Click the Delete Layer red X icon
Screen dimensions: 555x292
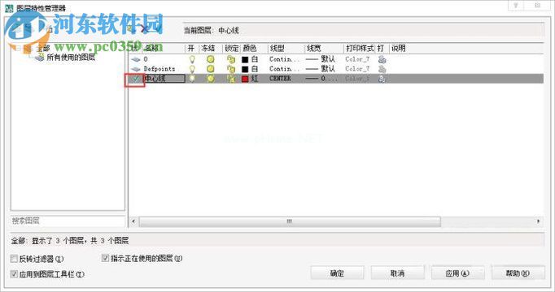[x=144, y=29]
